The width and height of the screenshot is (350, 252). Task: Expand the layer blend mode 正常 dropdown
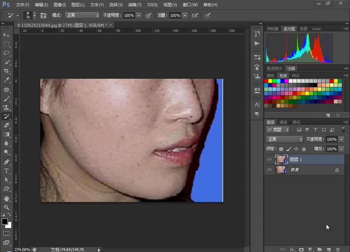[284, 139]
